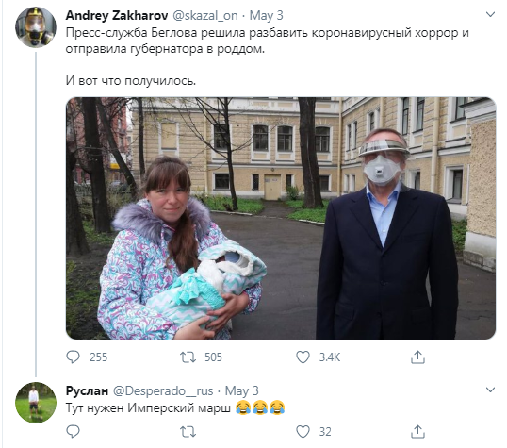Share Andrey Zakharov's tweet
Viewport: 507px width, 448px height.
coord(417,357)
